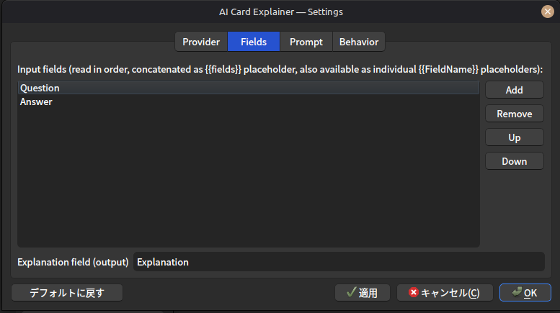560x313 pixels.
Task: Go to the Behavior tab
Action: (x=359, y=42)
